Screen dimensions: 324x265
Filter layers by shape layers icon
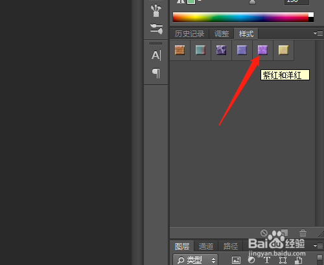click(283, 260)
